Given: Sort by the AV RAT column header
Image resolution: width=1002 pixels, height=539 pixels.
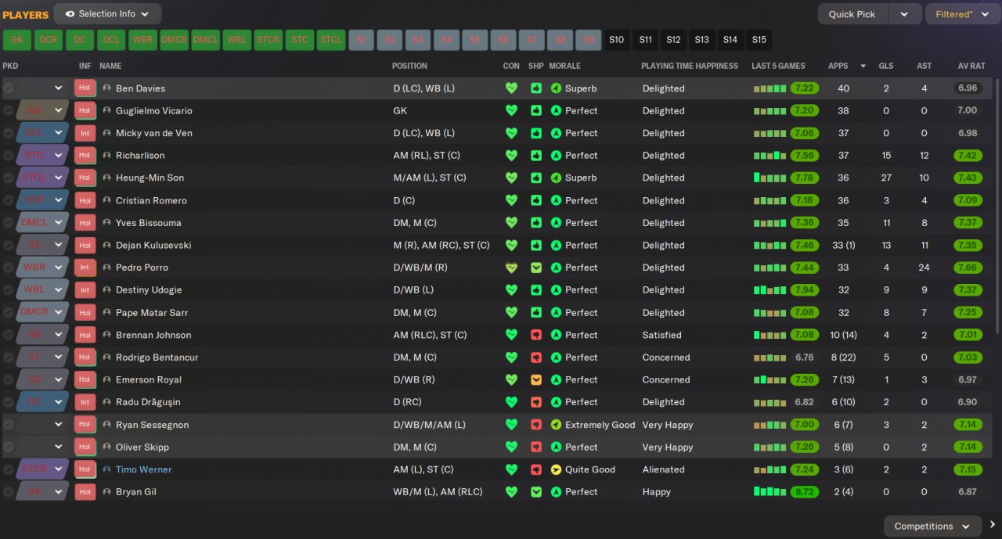Looking at the screenshot, I should pyautogui.click(x=971, y=66).
